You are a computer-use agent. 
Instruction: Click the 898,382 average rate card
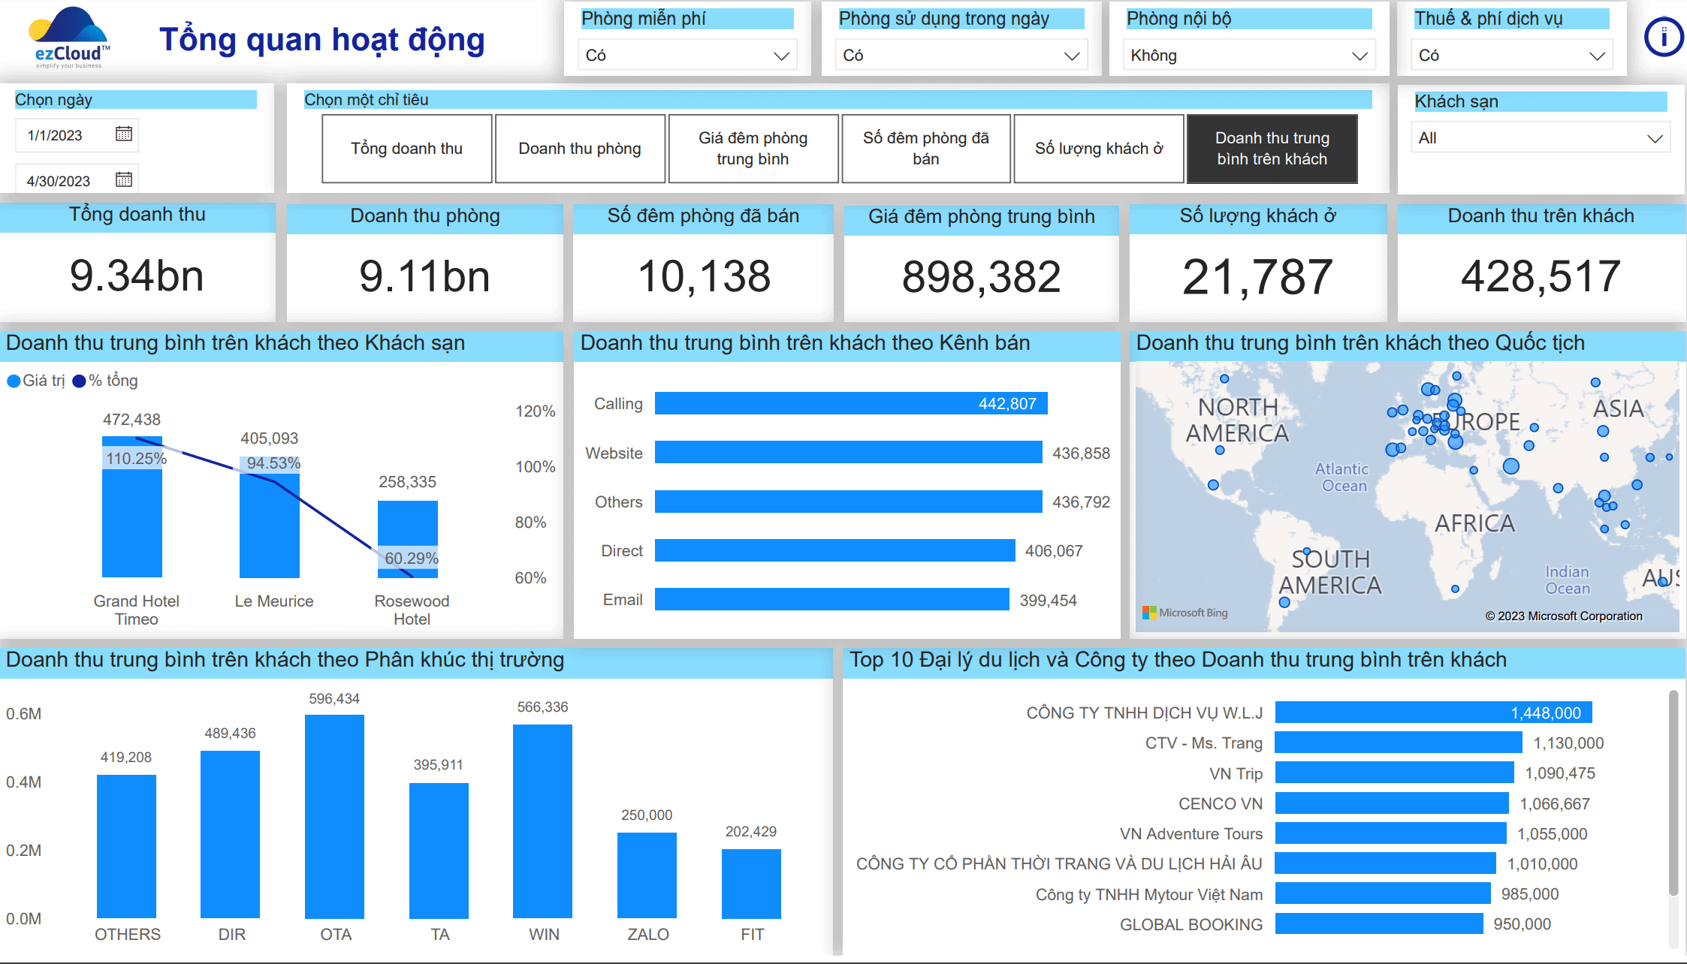(x=981, y=262)
